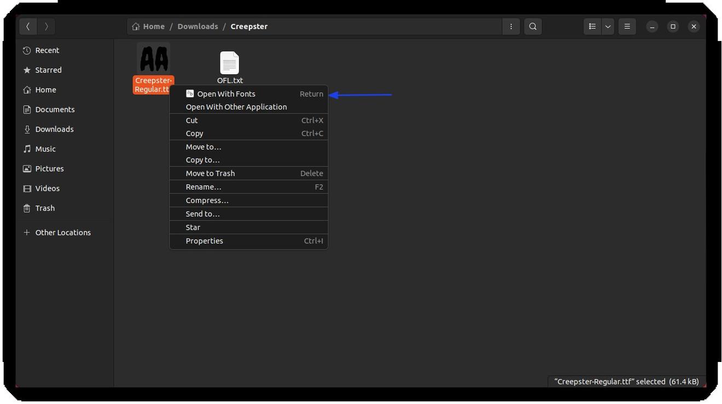Image resolution: width=722 pixels, height=404 pixels.
Task: Open the hamburger menu on the right
Action: coord(627,26)
